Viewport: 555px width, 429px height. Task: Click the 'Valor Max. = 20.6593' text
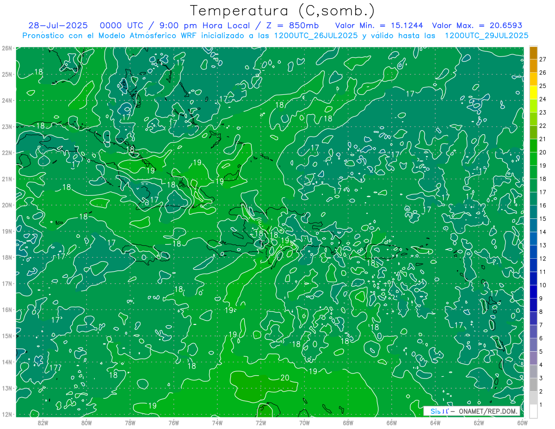(477, 25)
